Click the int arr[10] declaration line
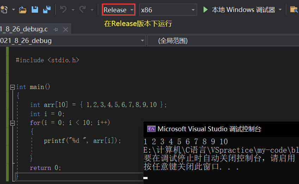 tap(98, 105)
